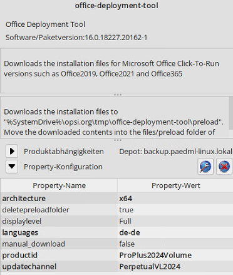The image size is (233, 275).
Task: Click the globe icon with red X
Action: (224, 167)
